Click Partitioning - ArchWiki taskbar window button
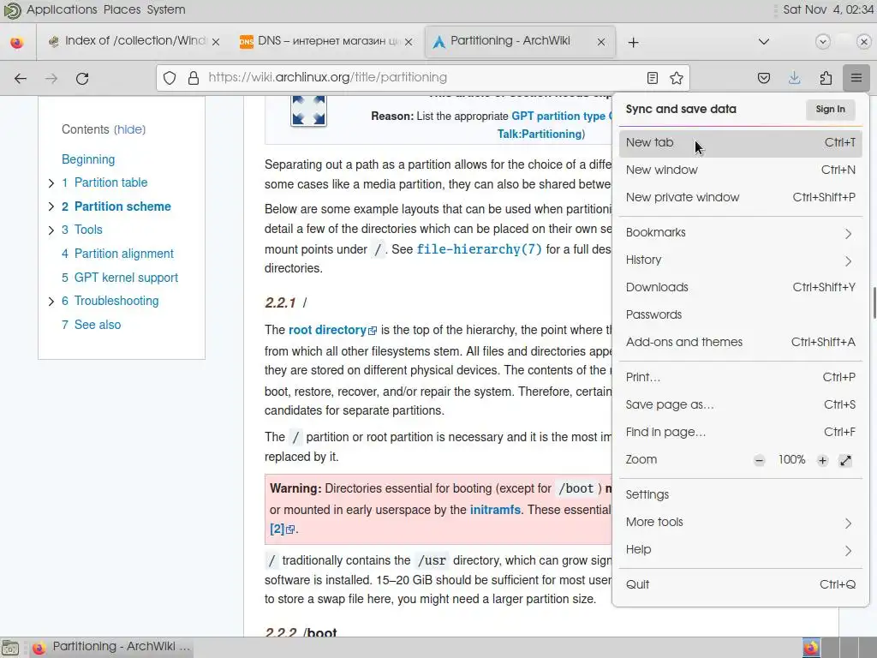877x658 pixels. (x=112, y=647)
